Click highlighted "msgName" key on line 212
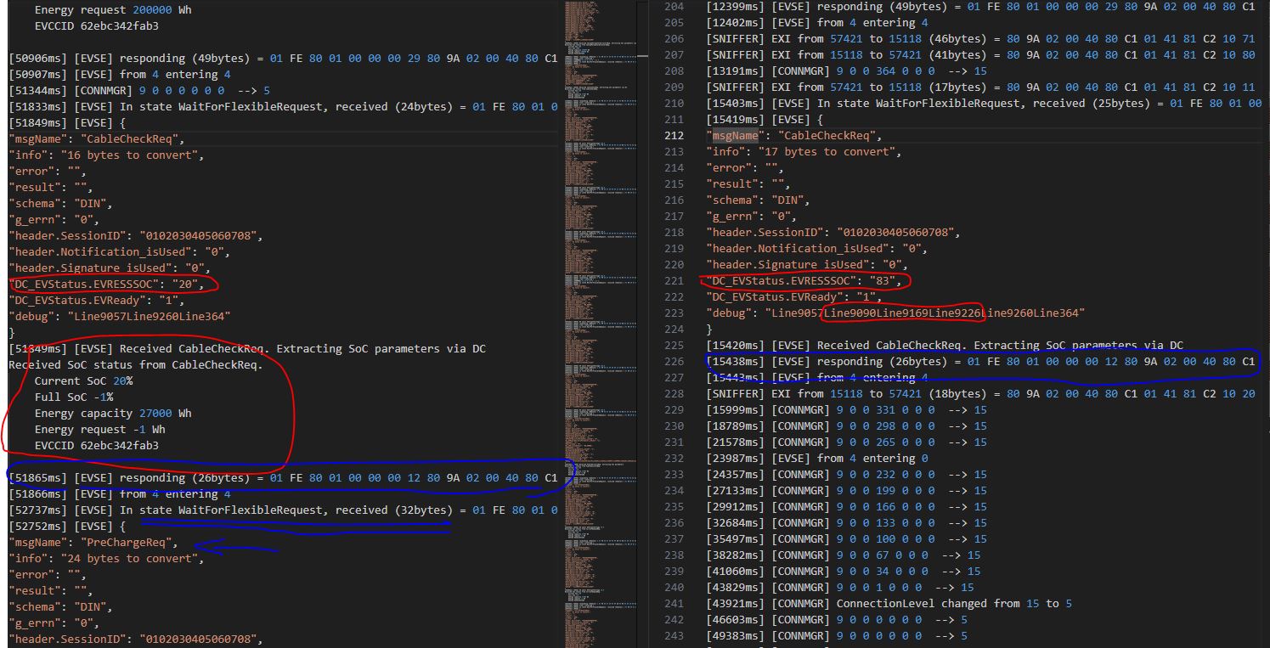The height and width of the screenshot is (648, 1270). tap(735, 136)
